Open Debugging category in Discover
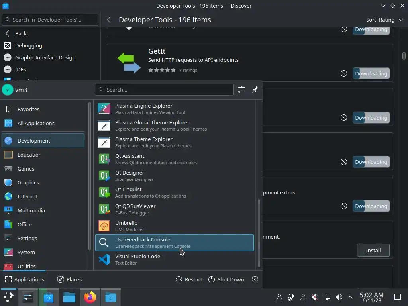Image resolution: width=408 pixels, height=306 pixels. [50, 45]
